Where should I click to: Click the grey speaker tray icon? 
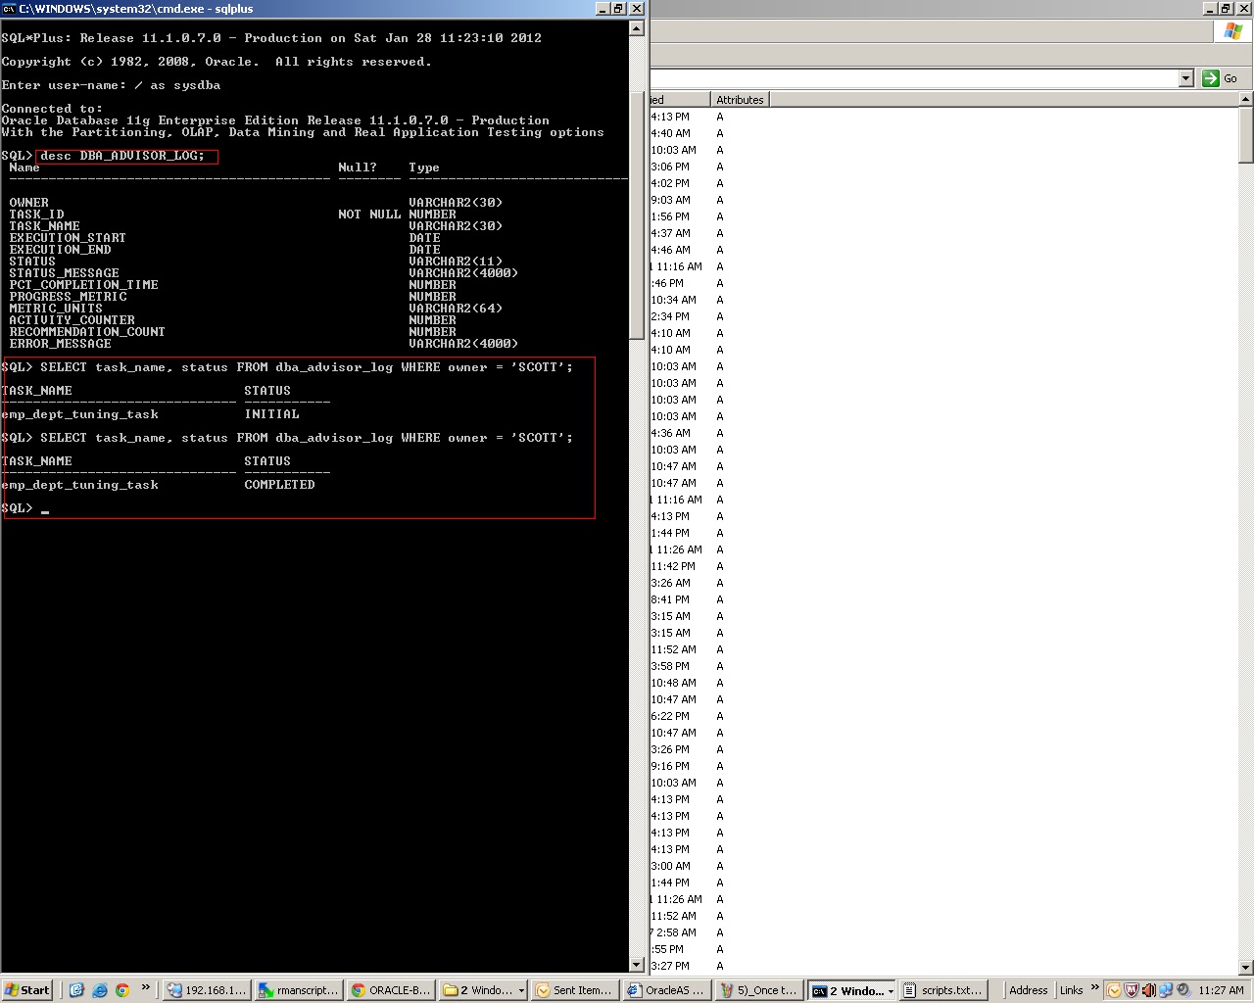(1182, 990)
